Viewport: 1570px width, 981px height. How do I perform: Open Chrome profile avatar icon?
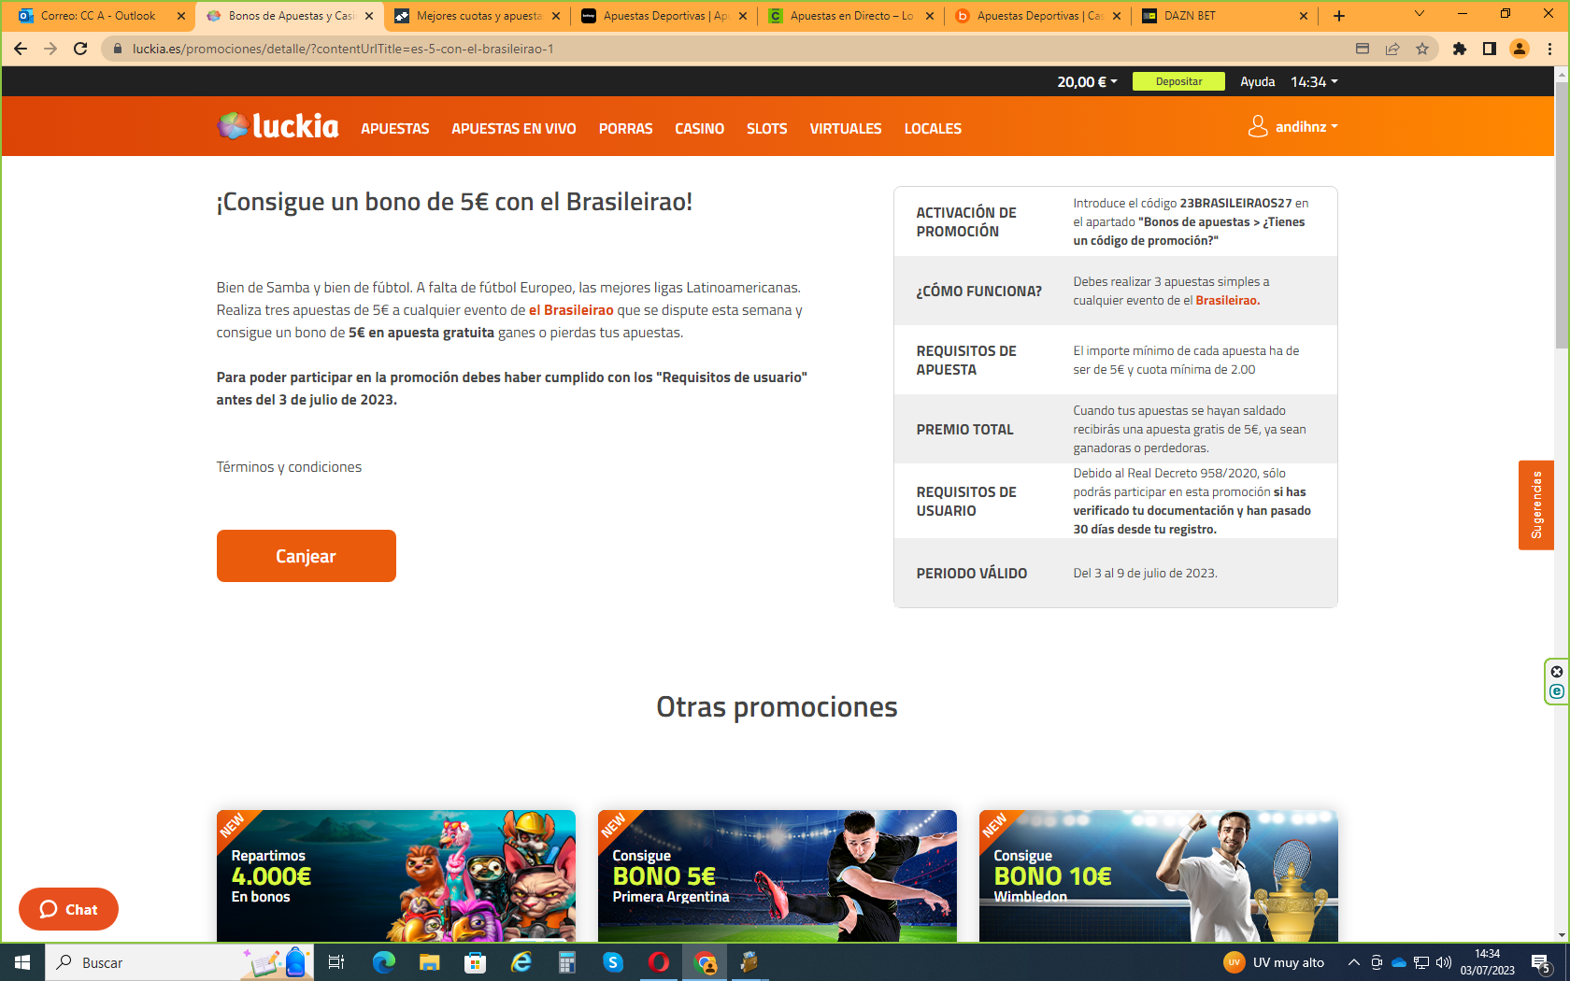tap(1520, 49)
